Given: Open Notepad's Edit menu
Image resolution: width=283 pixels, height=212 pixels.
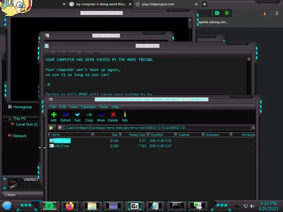Looking at the screenshot, I should pos(58,53).
